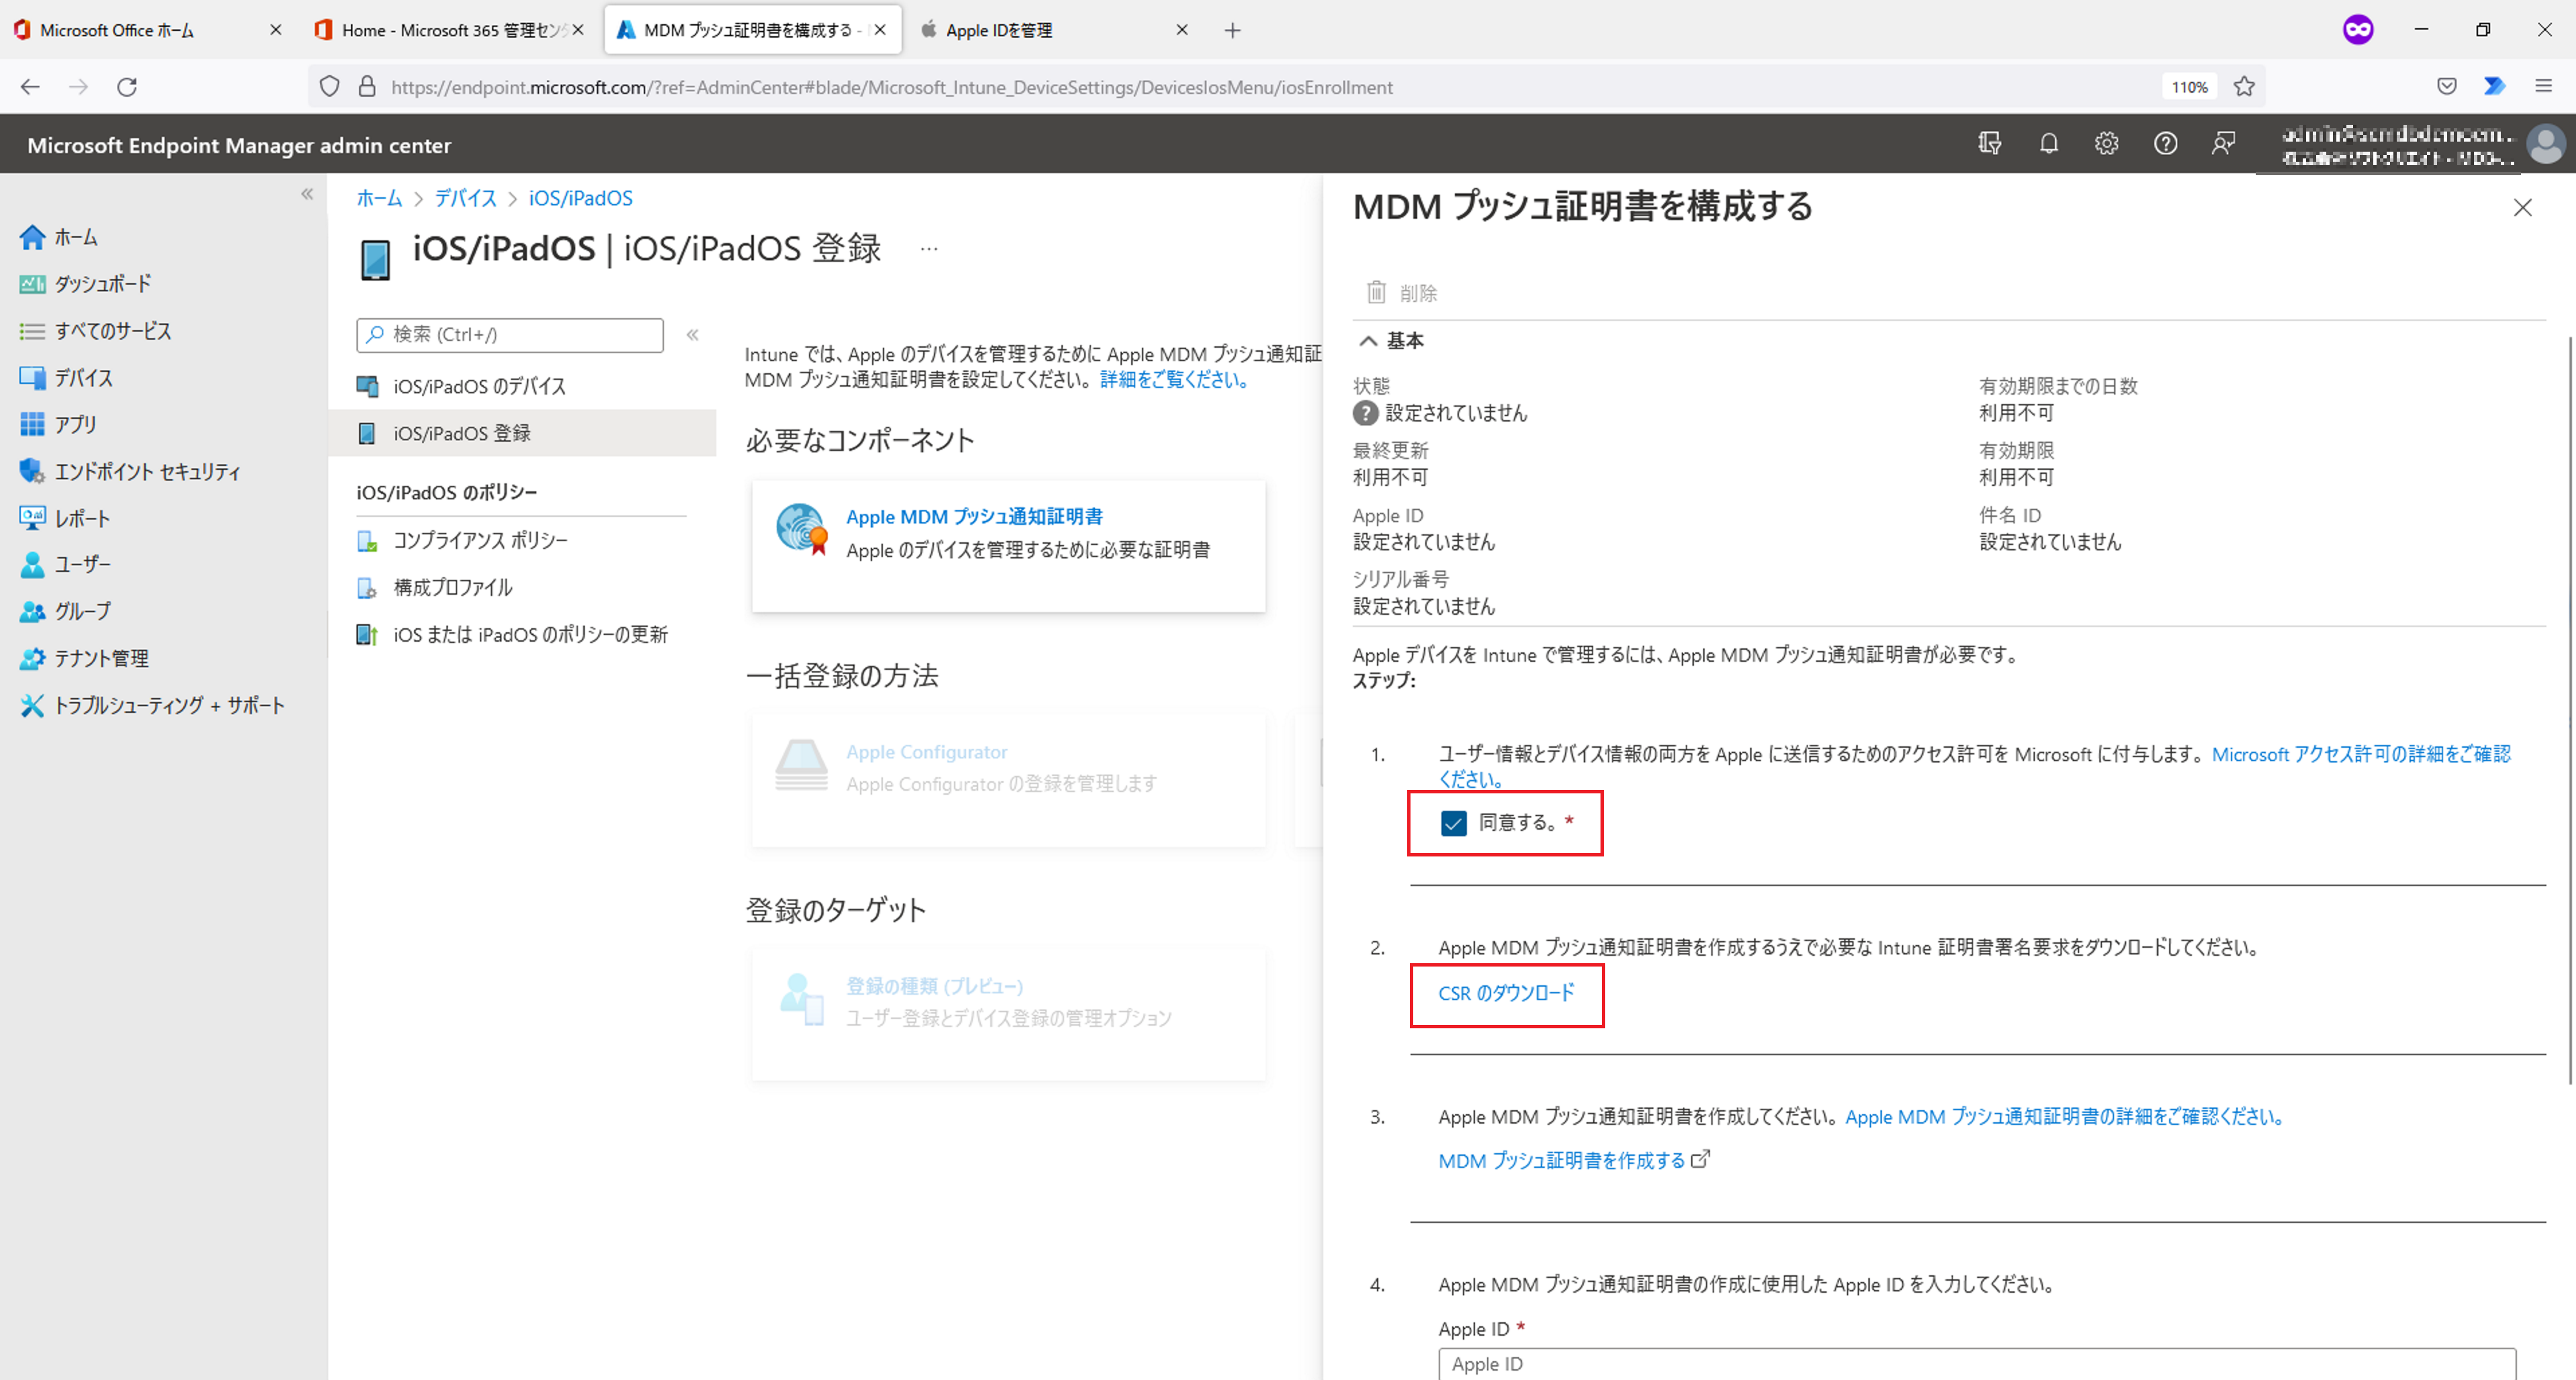Open テナント管理 in the sidebar

(85, 659)
